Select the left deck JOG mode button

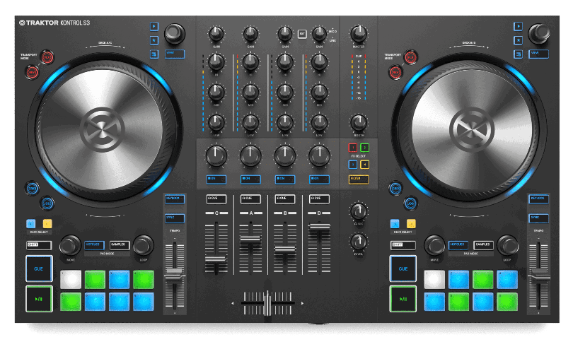pos(47,203)
